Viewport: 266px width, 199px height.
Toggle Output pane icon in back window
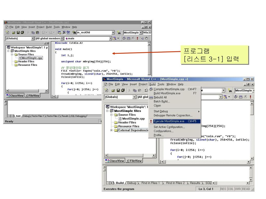[x=64, y=32]
